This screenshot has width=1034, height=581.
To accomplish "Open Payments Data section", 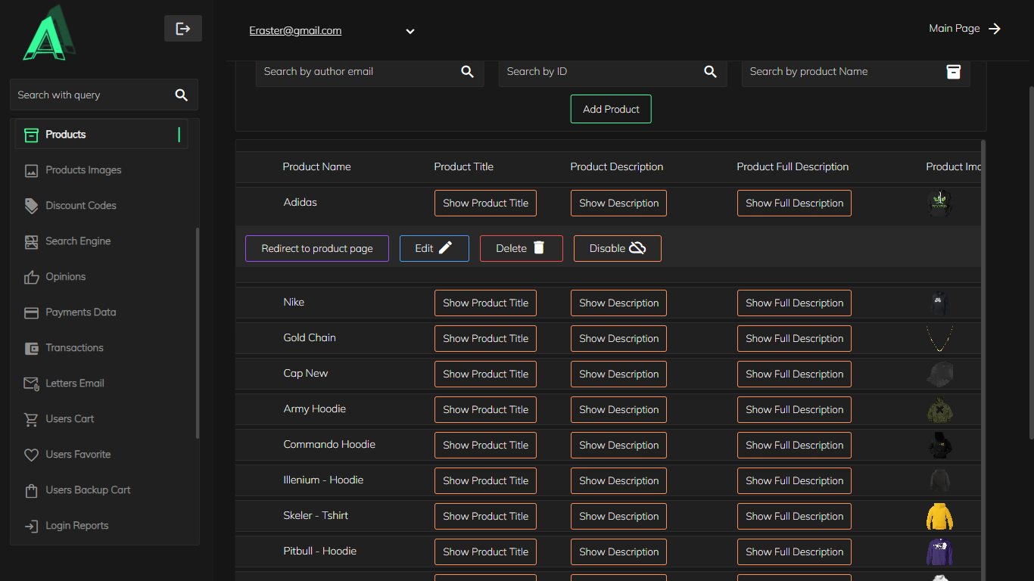I will pyautogui.click(x=80, y=312).
